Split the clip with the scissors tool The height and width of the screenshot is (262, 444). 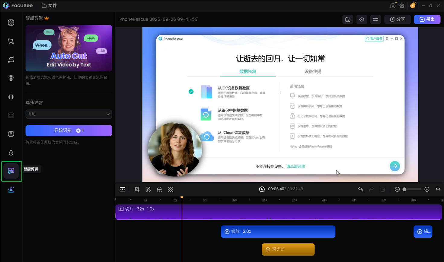click(148, 189)
